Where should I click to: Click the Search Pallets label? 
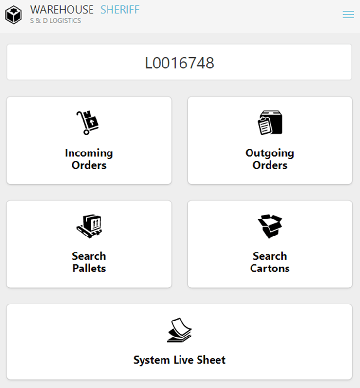click(x=89, y=262)
